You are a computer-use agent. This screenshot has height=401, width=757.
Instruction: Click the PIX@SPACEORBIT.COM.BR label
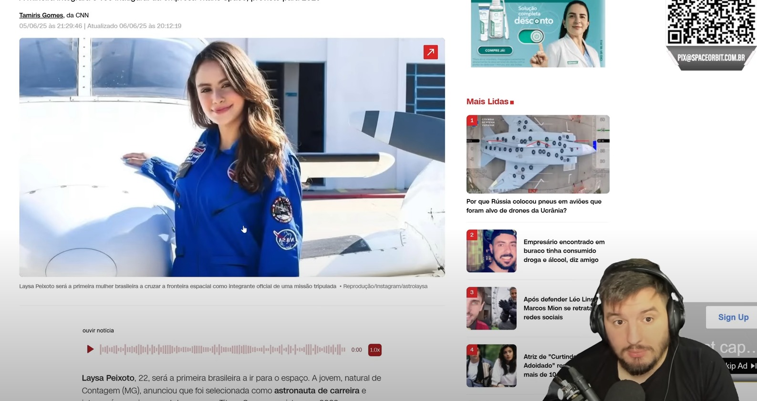711,58
